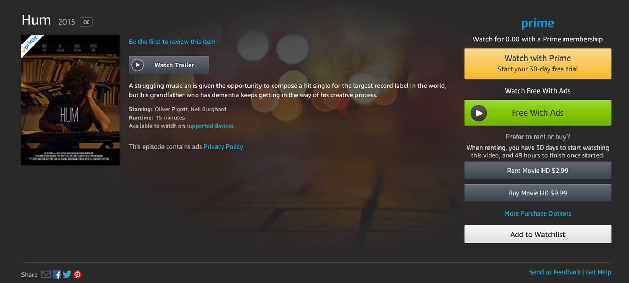This screenshot has height=283, width=629.
Task: Buy Movie HD for $9.99
Action: click(x=538, y=193)
